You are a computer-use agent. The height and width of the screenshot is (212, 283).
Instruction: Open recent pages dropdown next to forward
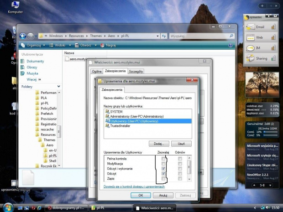tap(36, 36)
